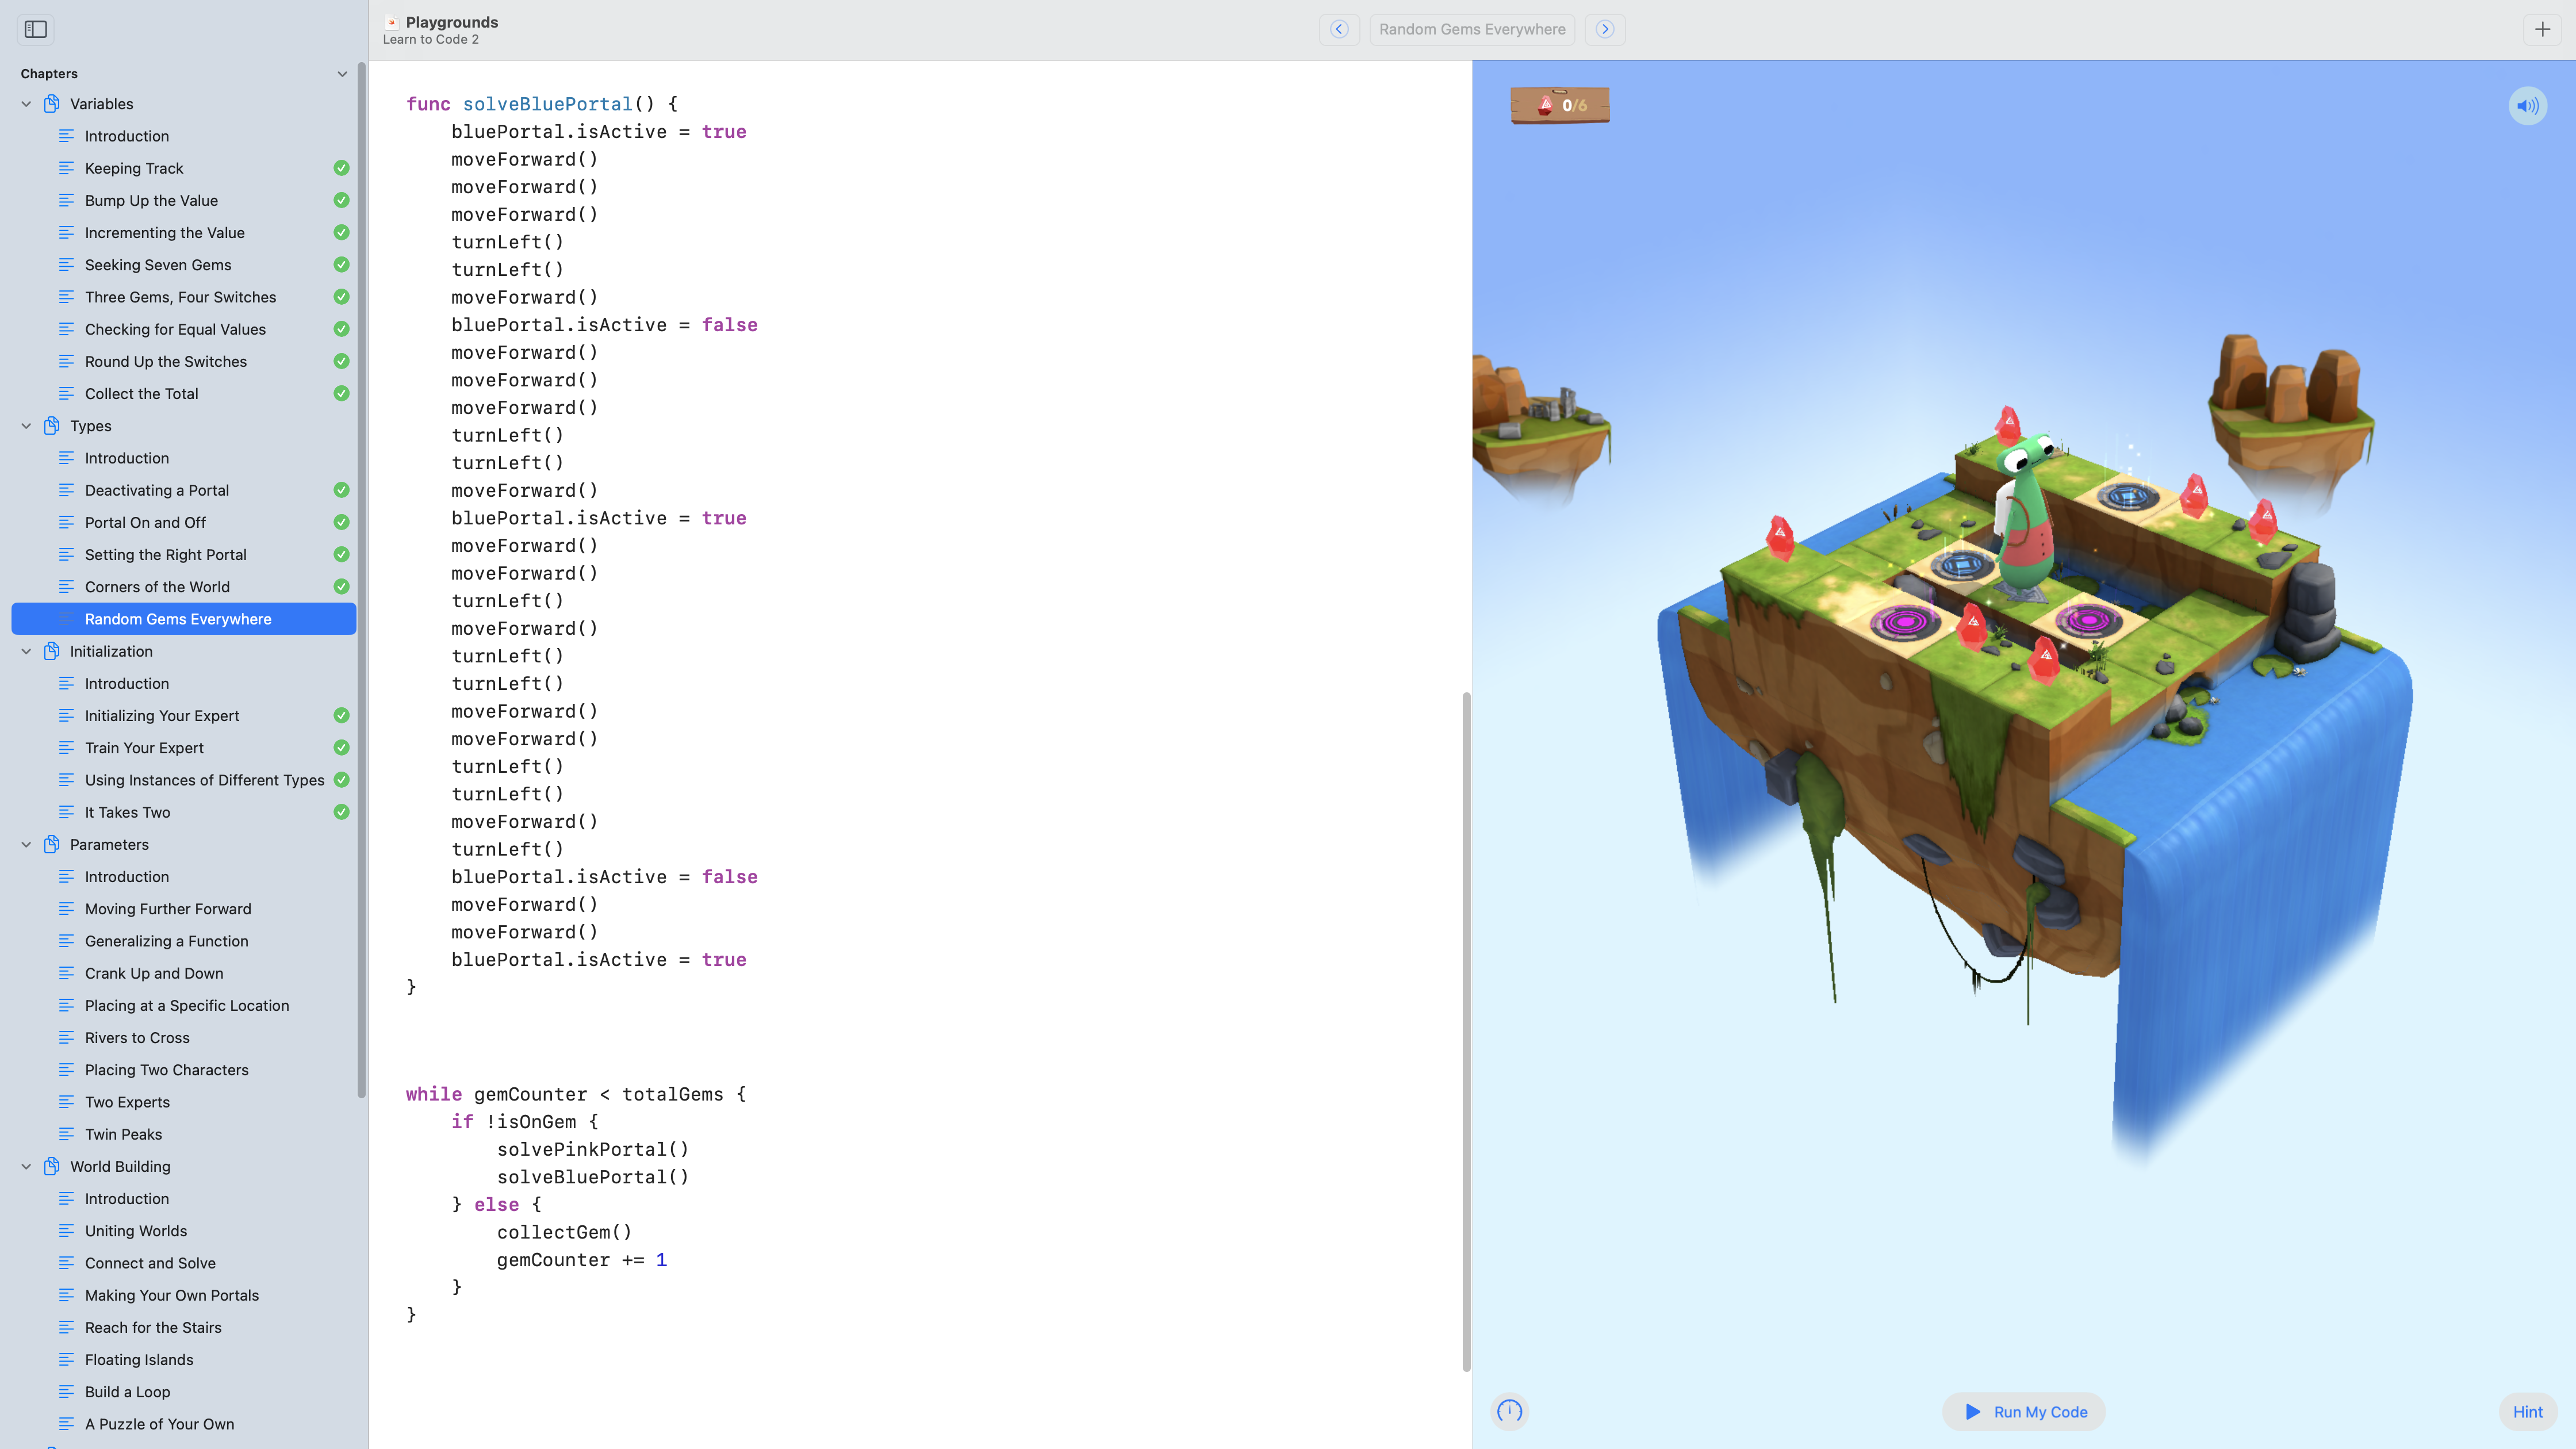Viewport: 2576px width, 1449px height.
Task: Open Placing at a Specific Location page
Action: (x=184, y=1005)
